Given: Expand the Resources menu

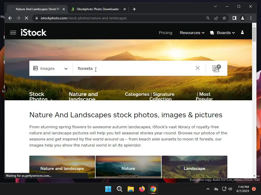Looking at the screenshot, I should 192,33.
